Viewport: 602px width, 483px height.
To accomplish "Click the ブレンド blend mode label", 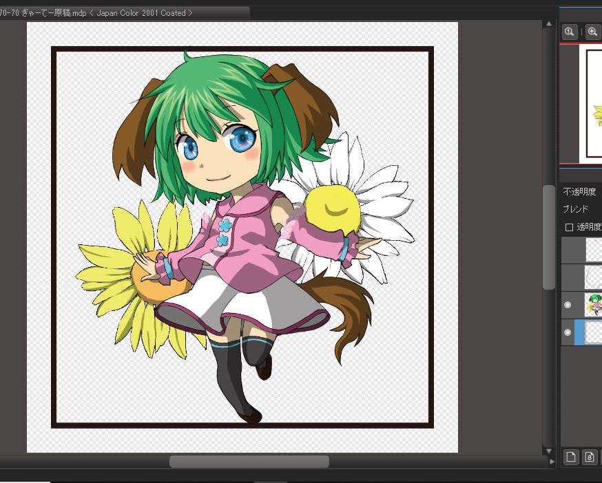I will point(576,209).
